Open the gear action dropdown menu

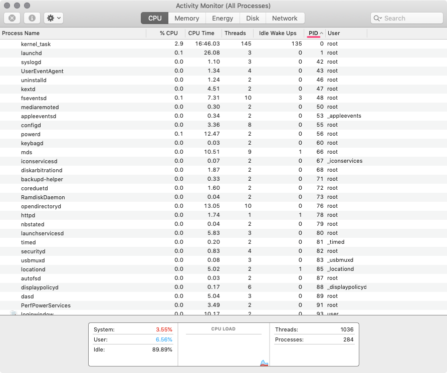pyautogui.click(x=54, y=18)
